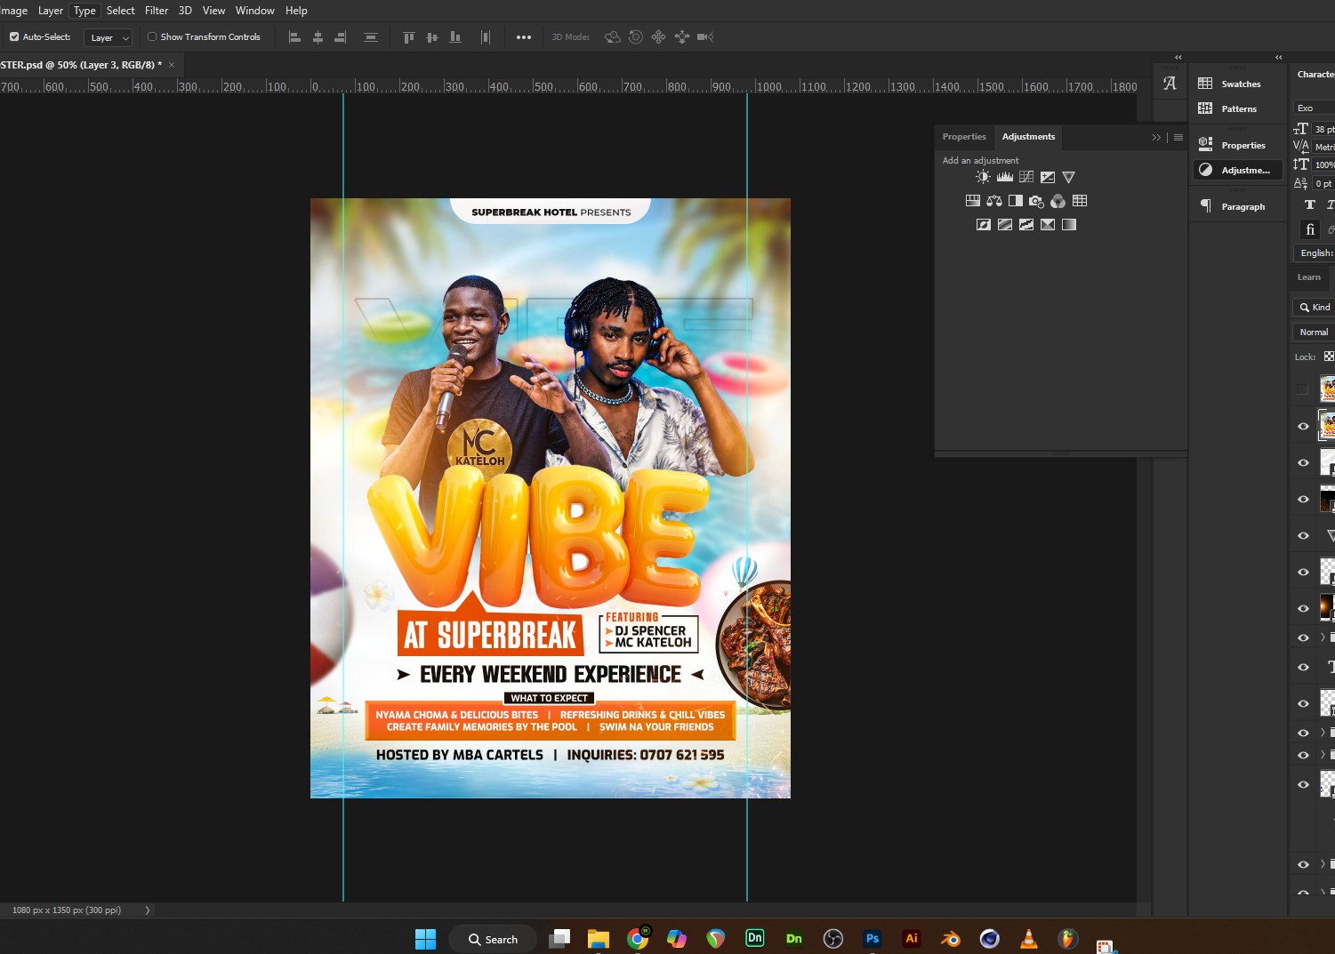This screenshot has width=1335, height=954.
Task: Click the taskbar Search button
Action: [493, 939]
